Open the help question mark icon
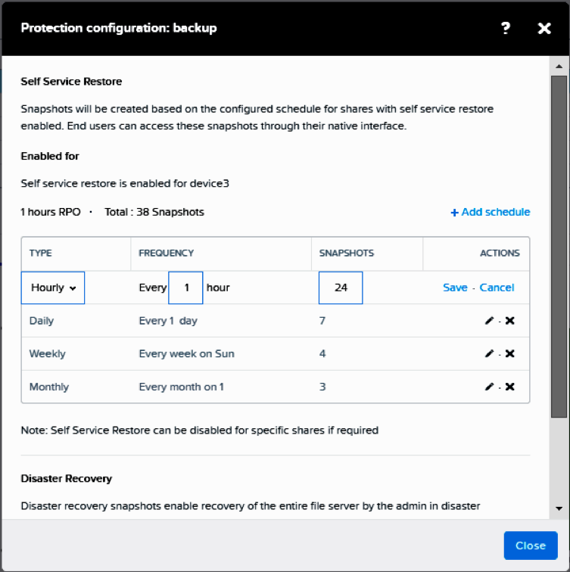The height and width of the screenshot is (572, 570). point(506,28)
